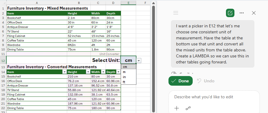Open the Height column filter dropdown

[x=88, y=72]
